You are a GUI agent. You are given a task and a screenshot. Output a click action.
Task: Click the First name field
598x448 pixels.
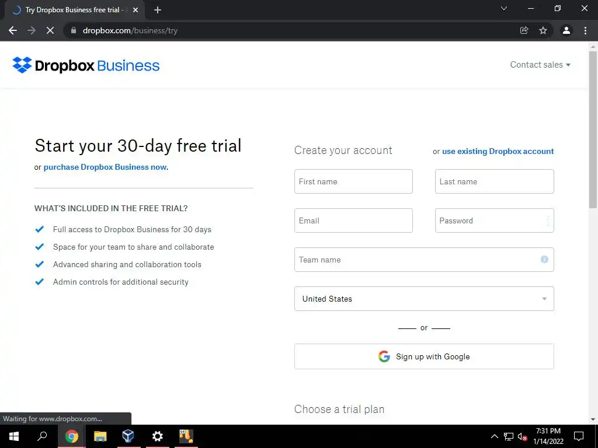(x=353, y=181)
